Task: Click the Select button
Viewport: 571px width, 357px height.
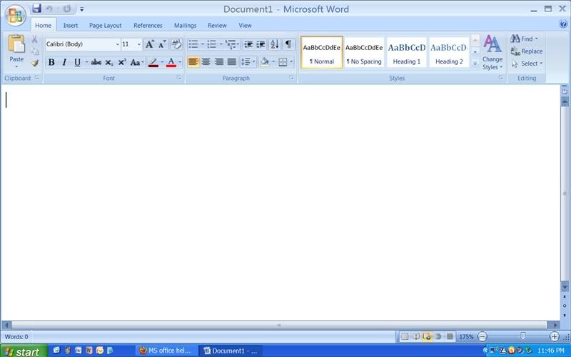Action: (x=527, y=64)
